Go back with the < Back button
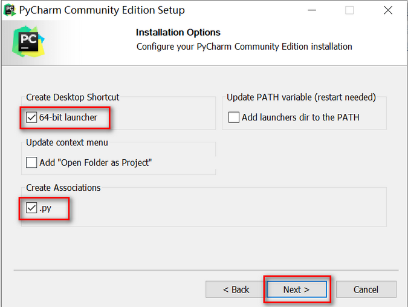 click(x=236, y=289)
